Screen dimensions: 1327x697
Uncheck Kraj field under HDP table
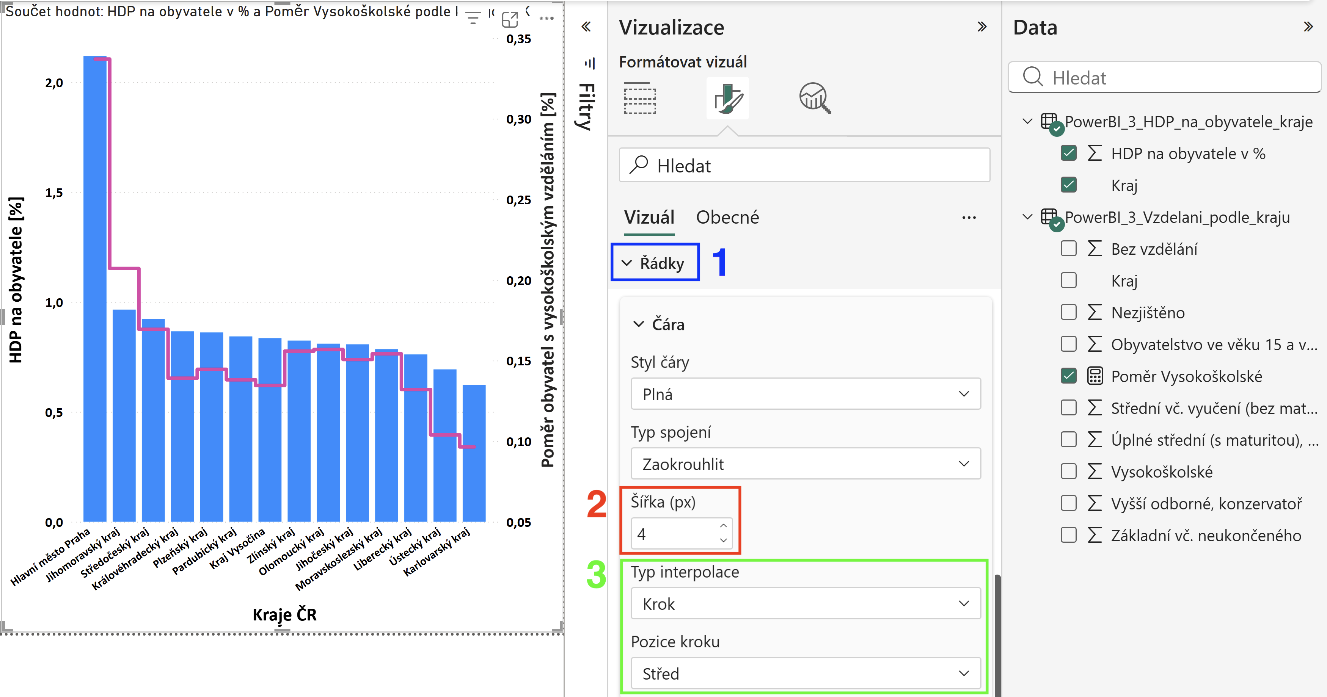(1068, 185)
